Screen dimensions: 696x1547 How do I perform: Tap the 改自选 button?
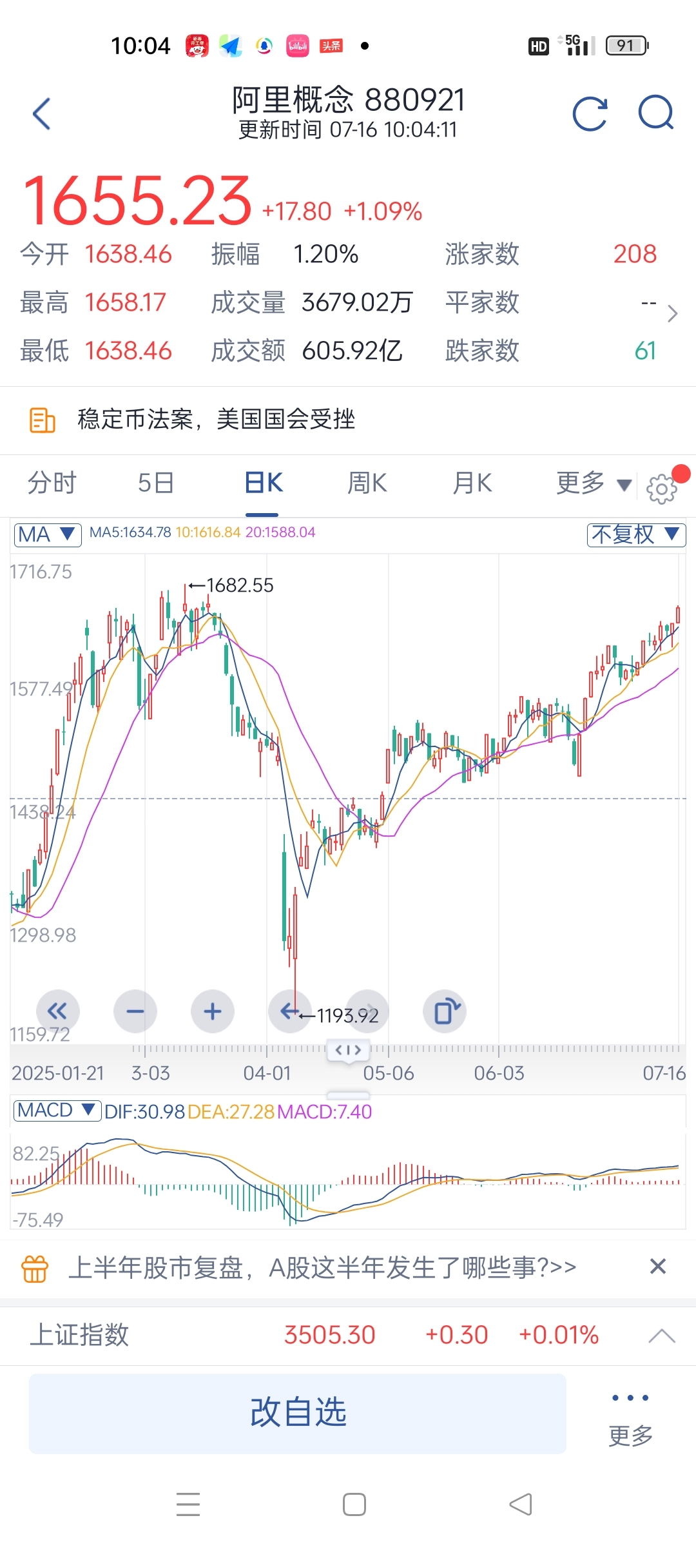pos(298,1413)
